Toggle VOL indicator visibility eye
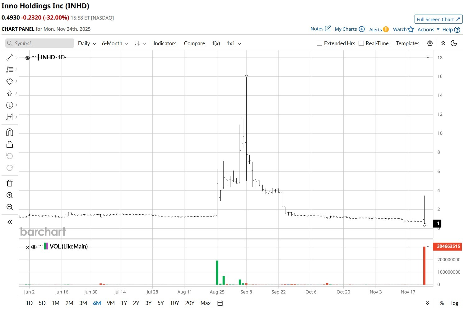 point(34,247)
